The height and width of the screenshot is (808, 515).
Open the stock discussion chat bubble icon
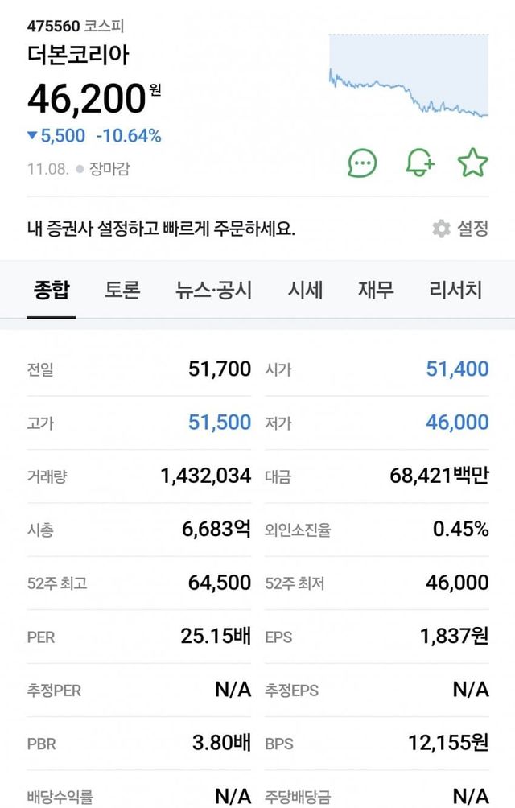click(362, 163)
